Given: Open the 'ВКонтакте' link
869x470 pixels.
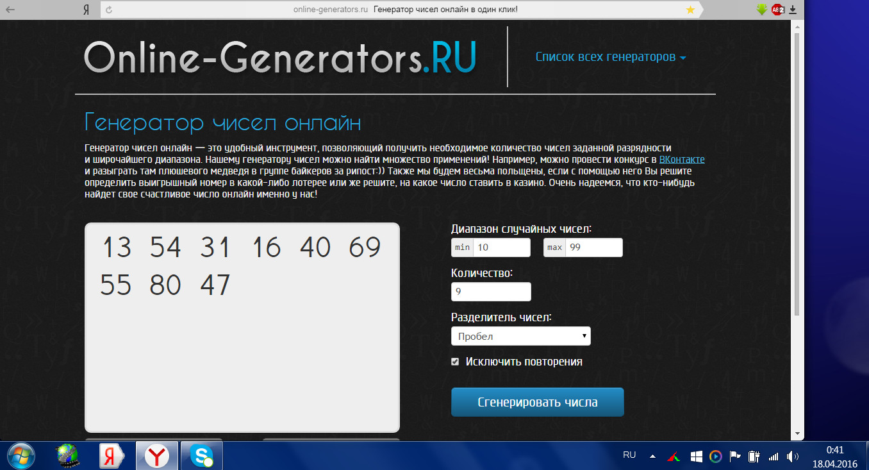Looking at the screenshot, I should 682,160.
